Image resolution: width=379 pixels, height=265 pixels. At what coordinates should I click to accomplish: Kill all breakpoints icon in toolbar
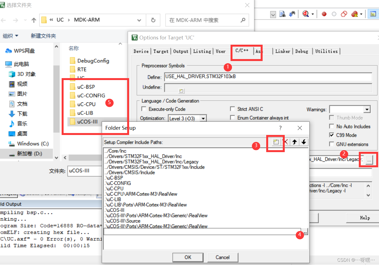click(354, 14)
